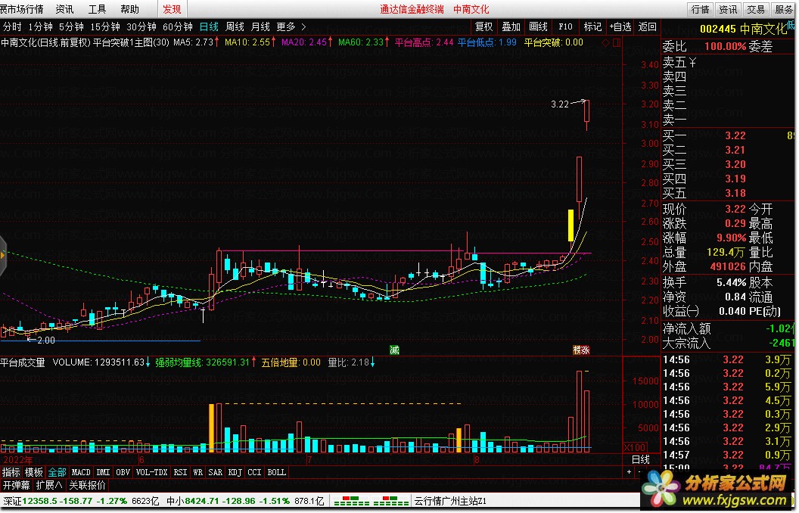Image resolution: width=799 pixels, height=513 pixels.
Task: Select the WR indicator tab
Action: [197, 472]
